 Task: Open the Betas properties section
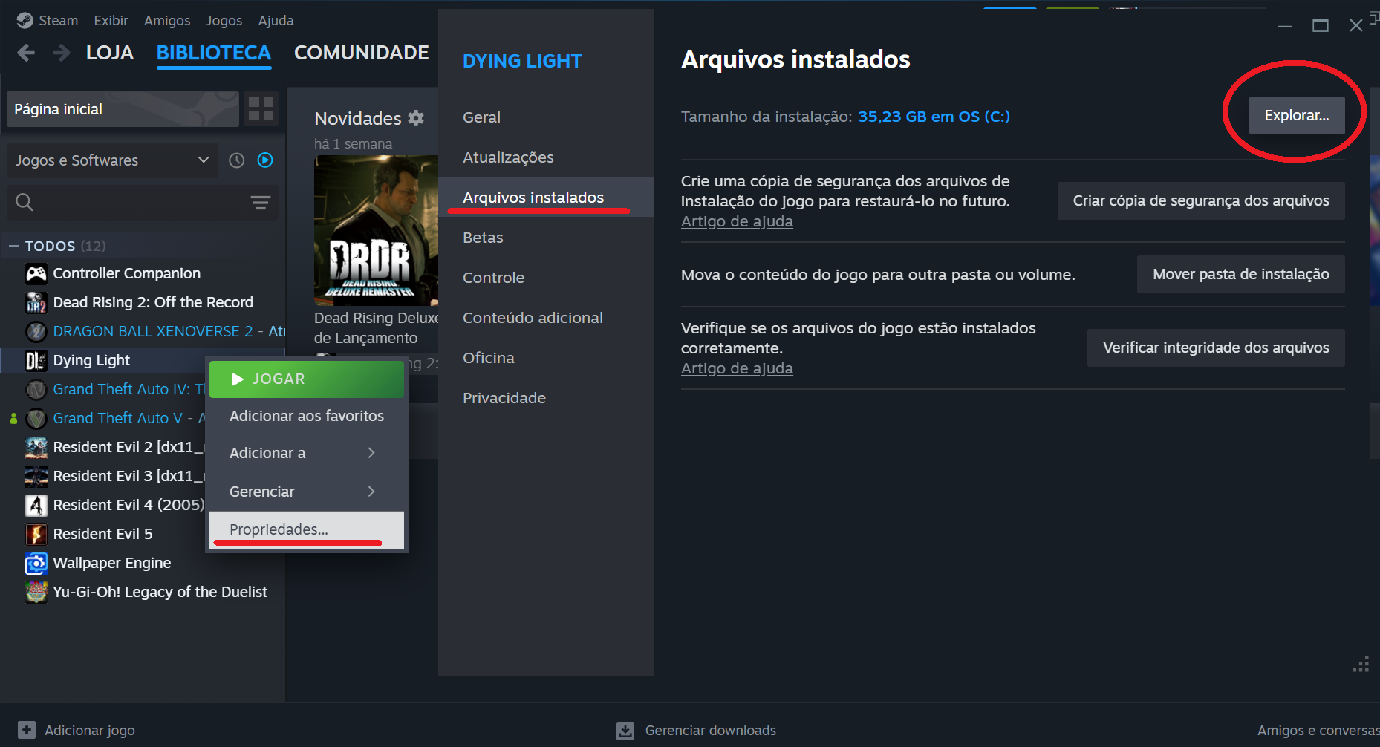point(546,238)
